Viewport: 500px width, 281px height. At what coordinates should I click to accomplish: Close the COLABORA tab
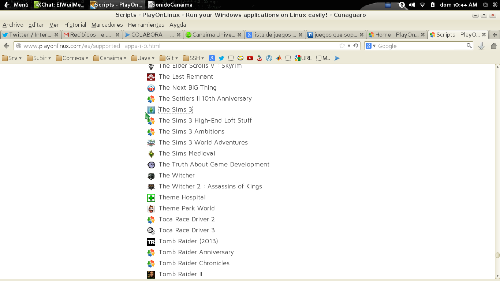point(179,35)
